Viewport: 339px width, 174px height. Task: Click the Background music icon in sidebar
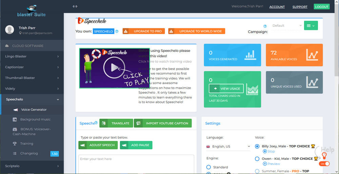tap(15, 119)
